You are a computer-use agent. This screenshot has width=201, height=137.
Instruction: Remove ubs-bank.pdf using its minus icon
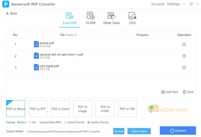click(184, 67)
